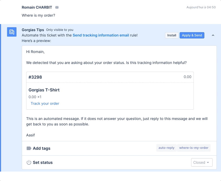The height and width of the screenshot is (181, 221).
Task: Click the Add tags label
Action: click(42, 148)
